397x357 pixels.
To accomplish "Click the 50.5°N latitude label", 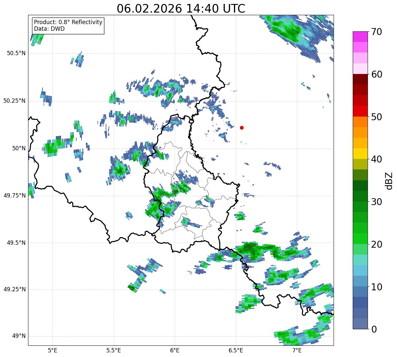I will 16,53.
